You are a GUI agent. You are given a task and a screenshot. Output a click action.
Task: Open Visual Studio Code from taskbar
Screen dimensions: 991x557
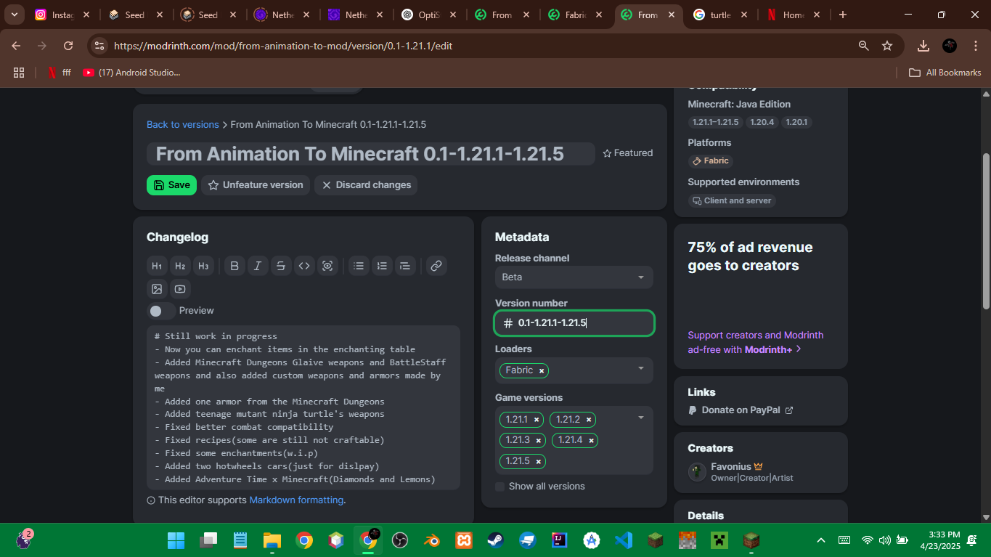624,540
